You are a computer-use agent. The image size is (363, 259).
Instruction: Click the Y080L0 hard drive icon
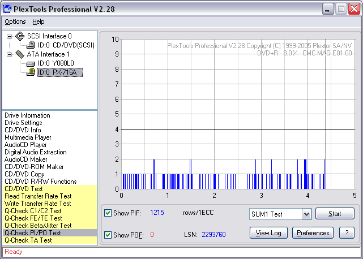point(31,63)
